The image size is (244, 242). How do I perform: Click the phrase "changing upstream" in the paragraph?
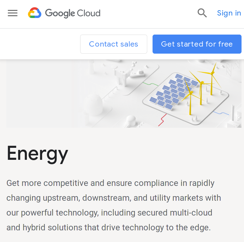tap(42, 198)
